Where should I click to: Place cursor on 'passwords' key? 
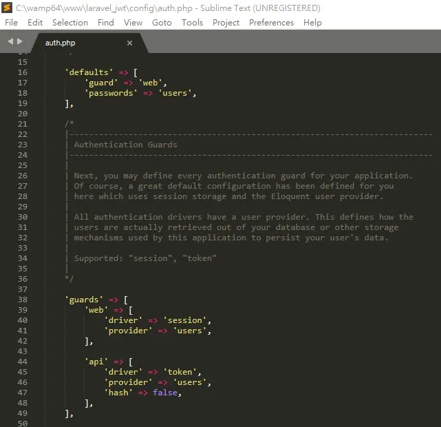pos(111,93)
